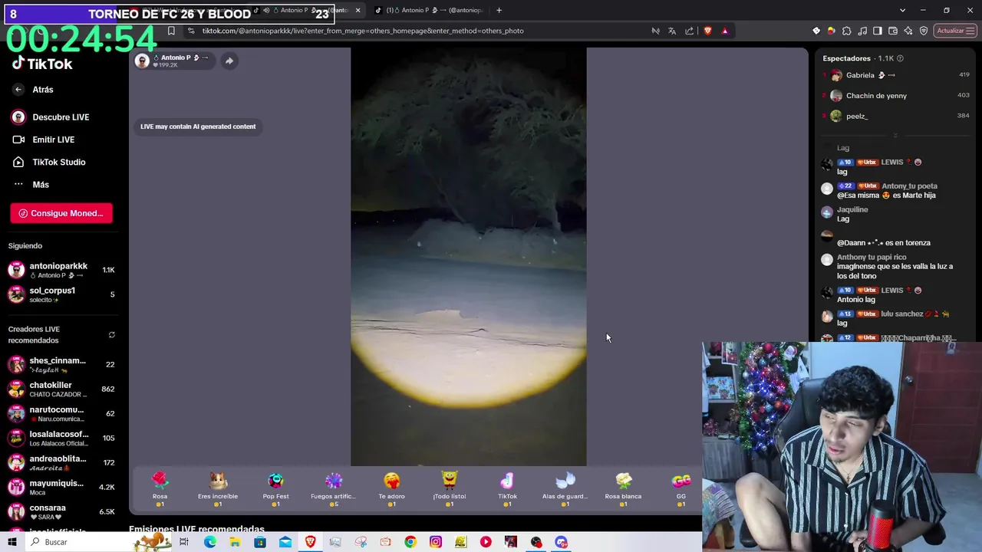Image resolution: width=982 pixels, height=552 pixels.
Task: Switch to the second Antonio P tab
Action: [430, 10]
